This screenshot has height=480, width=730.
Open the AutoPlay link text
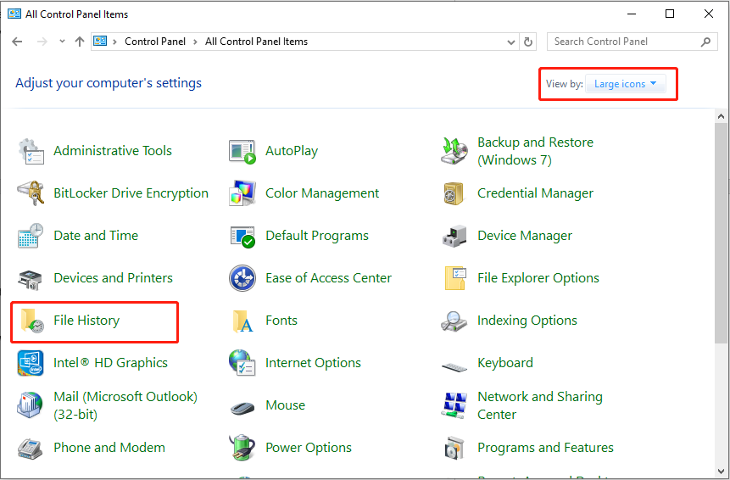click(292, 151)
